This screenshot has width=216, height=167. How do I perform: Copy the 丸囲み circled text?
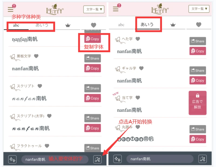click(198, 139)
